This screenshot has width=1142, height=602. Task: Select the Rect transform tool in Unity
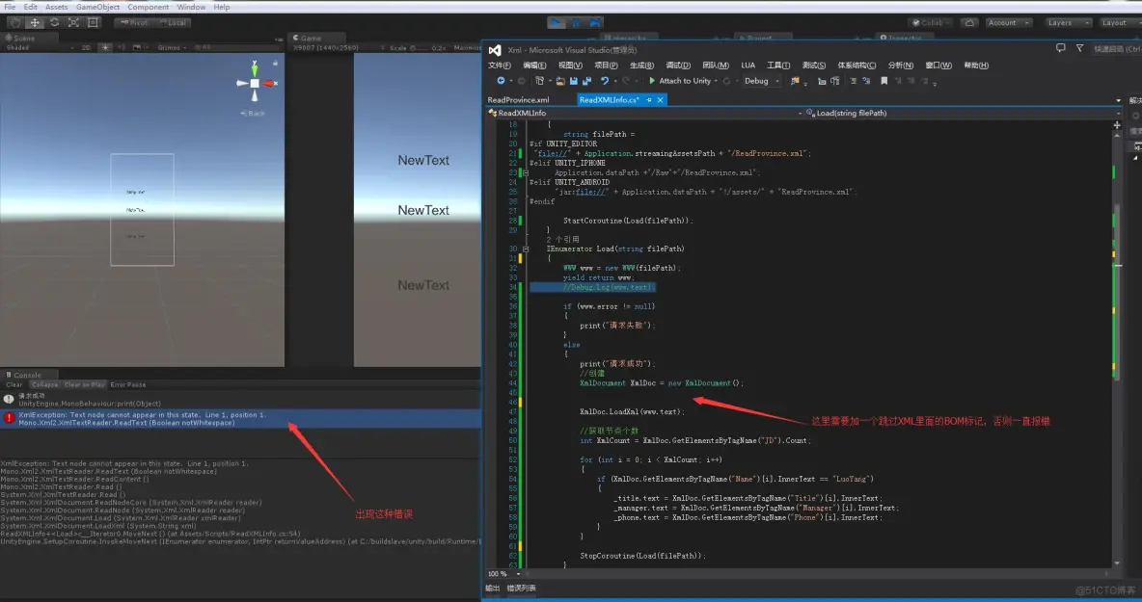[94, 22]
